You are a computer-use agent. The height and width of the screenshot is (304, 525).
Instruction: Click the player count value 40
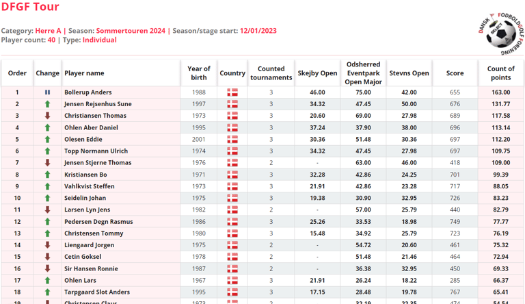(51, 40)
